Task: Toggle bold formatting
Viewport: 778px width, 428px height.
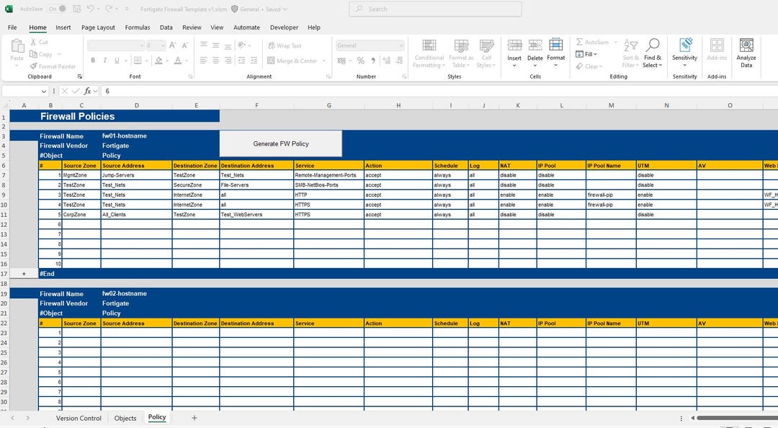Action: click(x=93, y=60)
